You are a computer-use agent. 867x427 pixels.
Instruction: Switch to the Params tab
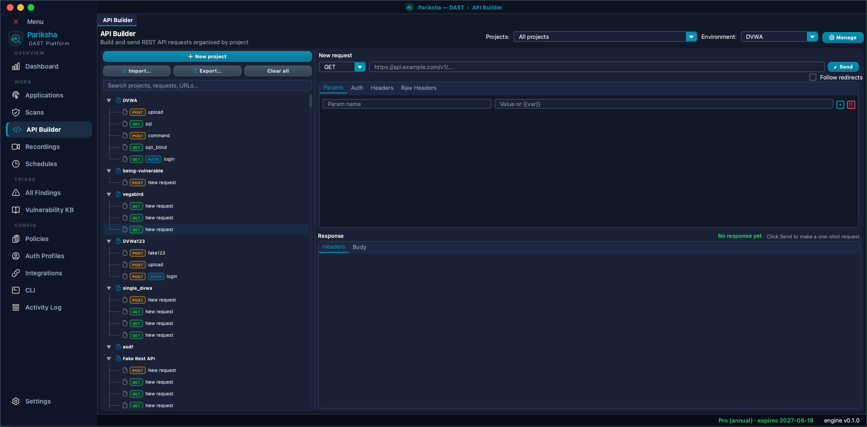[x=333, y=88]
